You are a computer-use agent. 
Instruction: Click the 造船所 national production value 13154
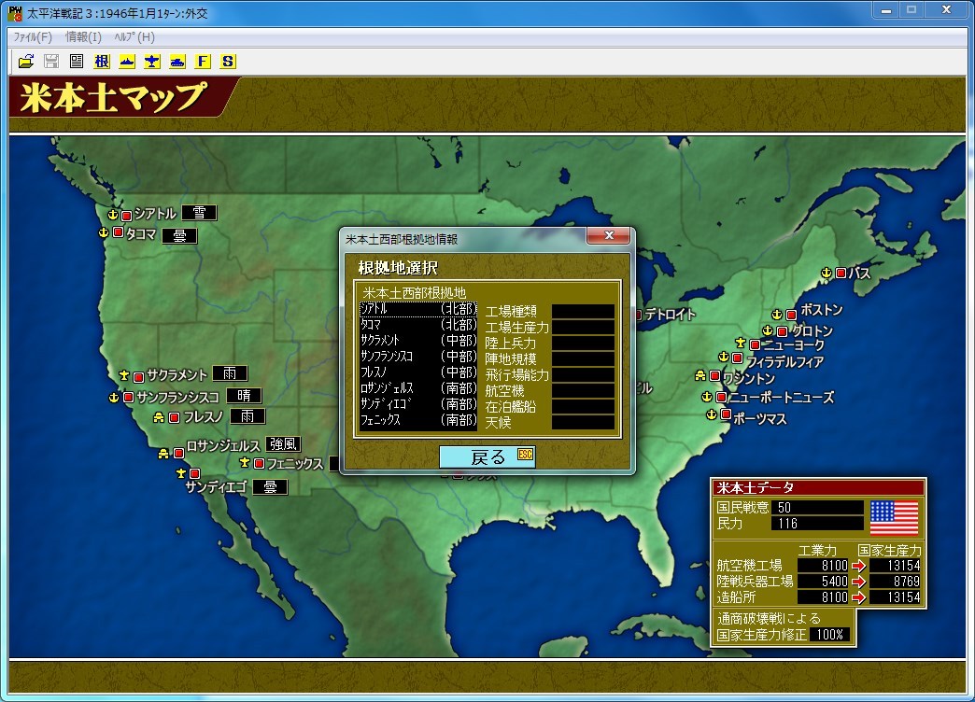pyautogui.click(x=895, y=597)
